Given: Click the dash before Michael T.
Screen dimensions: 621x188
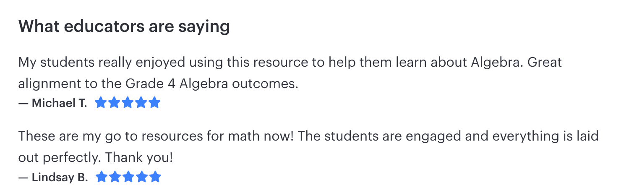Looking at the screenshot, I should [23, 103].
